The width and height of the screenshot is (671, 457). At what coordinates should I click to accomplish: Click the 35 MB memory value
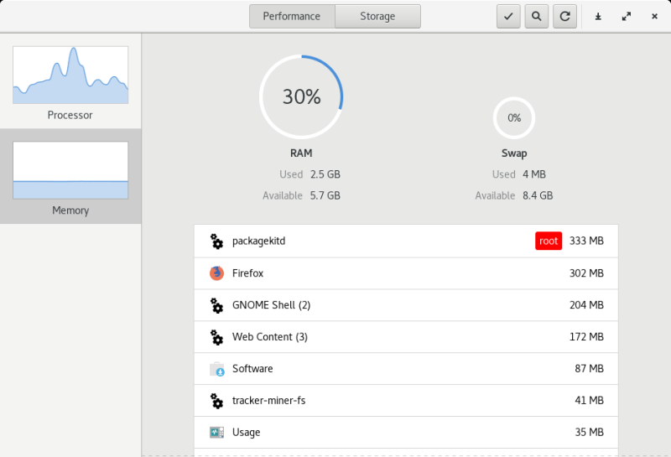(x=590, y=432)
